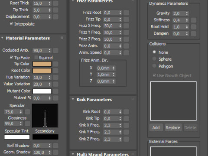Click map button beside Specular value

[x=27, y=112]
